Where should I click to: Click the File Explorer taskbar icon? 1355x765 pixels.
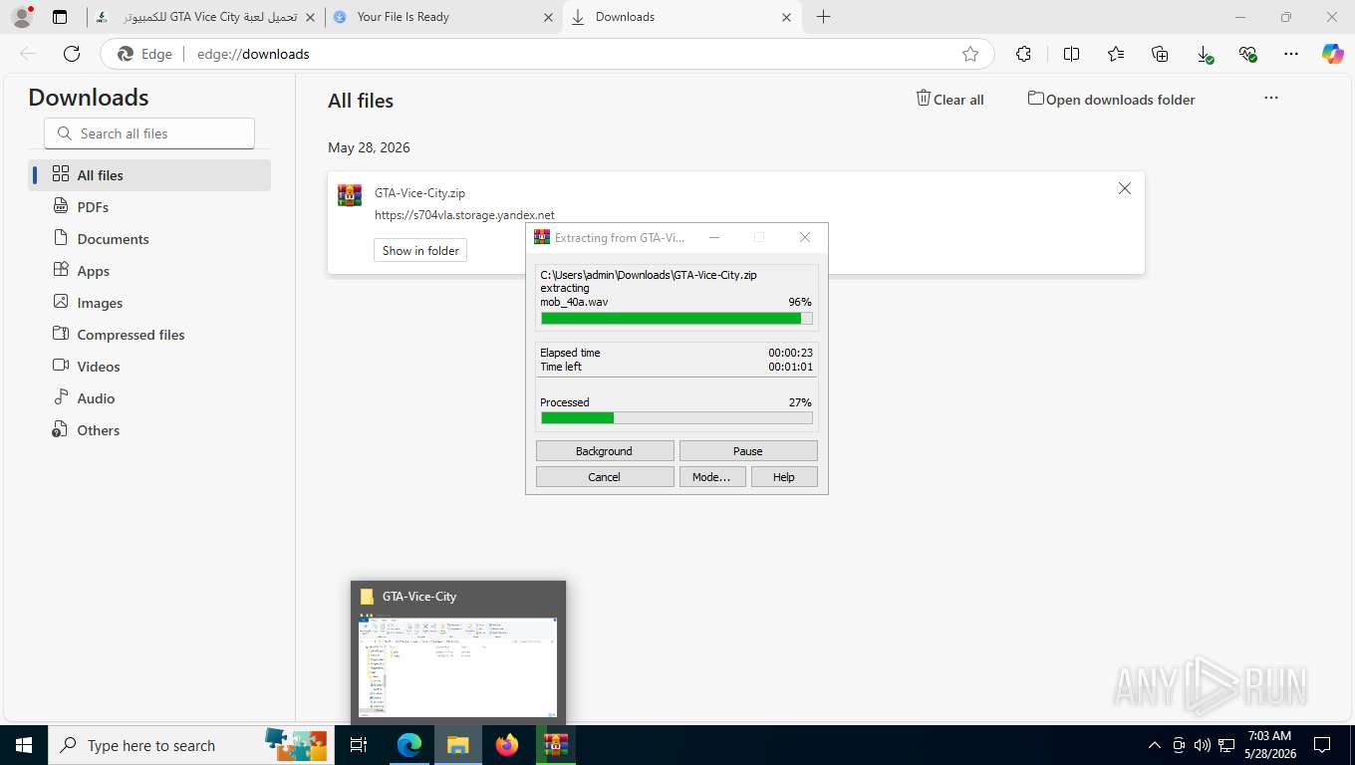458,745
